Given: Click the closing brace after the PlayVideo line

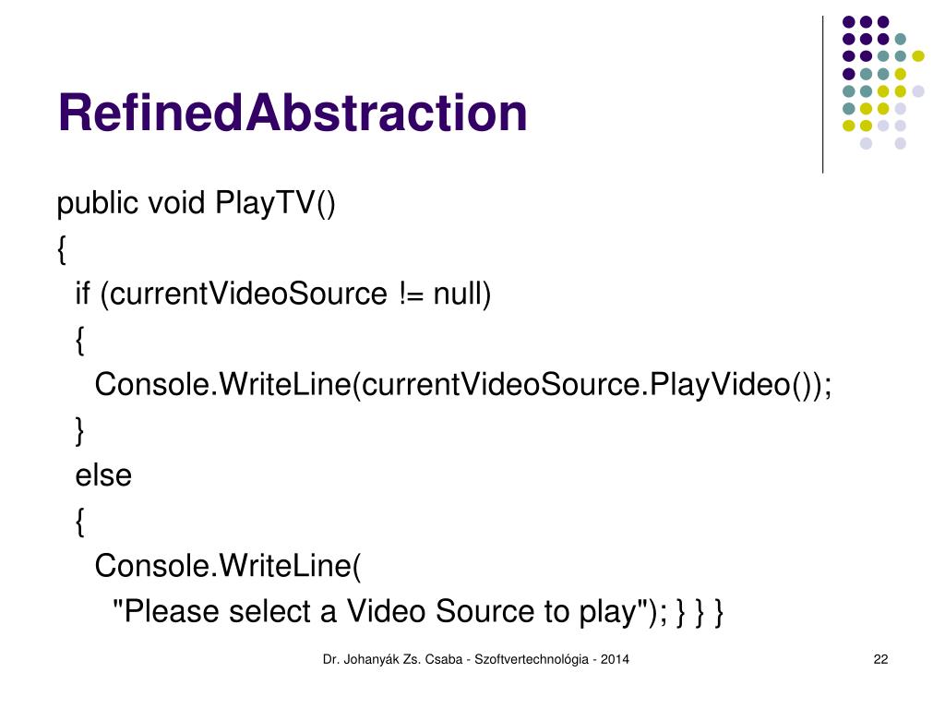Looking at the screenshot, I should [x=79, y=431].
